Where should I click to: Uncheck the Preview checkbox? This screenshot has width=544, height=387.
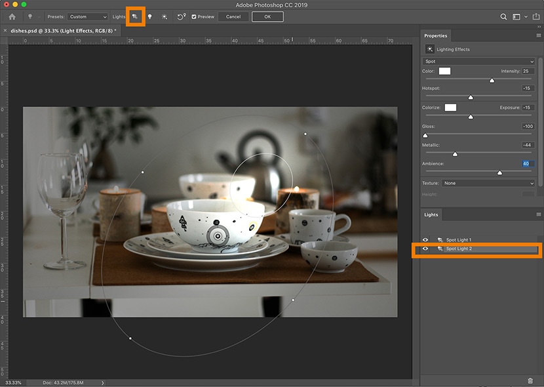click(194, 16)
